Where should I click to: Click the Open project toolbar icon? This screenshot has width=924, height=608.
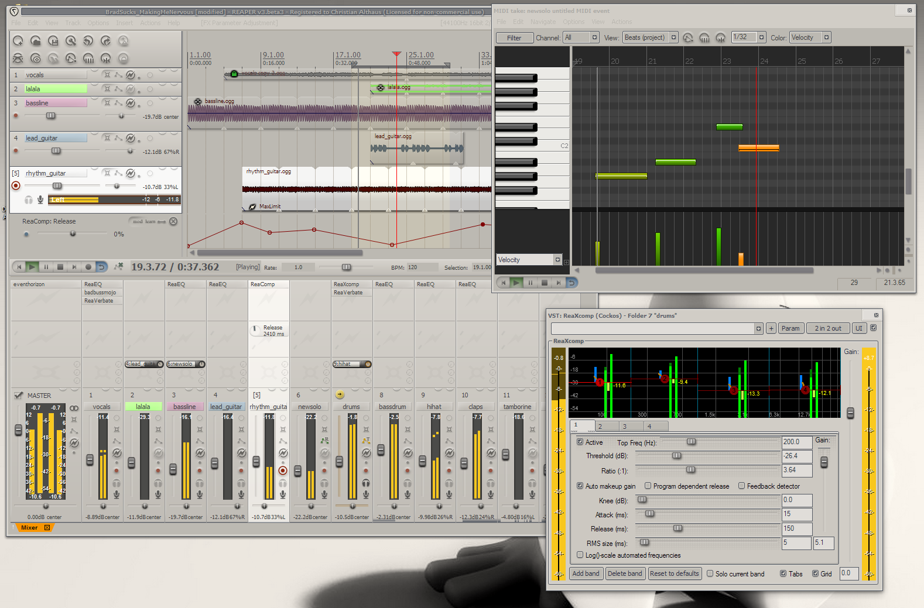pos(36,41)
